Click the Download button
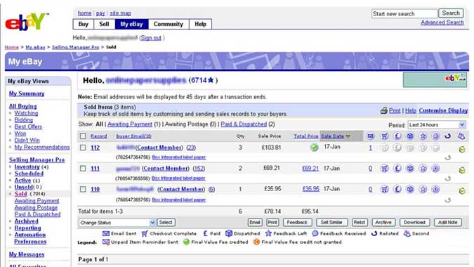 coord(414,223)
